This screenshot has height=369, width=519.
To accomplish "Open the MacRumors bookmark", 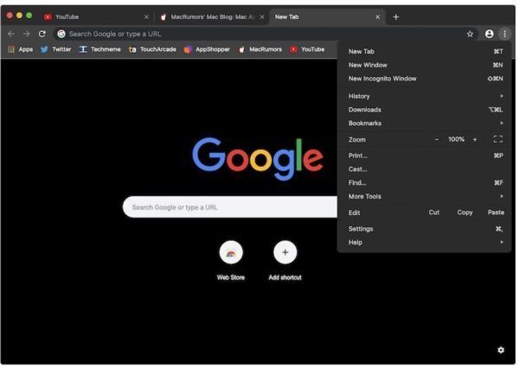I will click(x=260, y=49).
